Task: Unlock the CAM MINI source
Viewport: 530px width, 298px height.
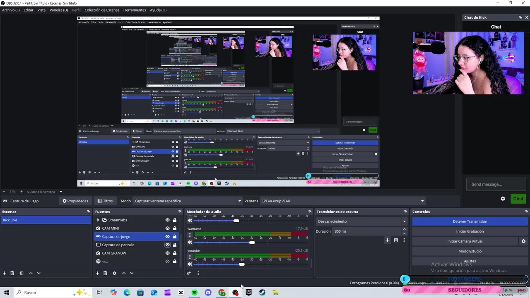Action: (175, 228)
